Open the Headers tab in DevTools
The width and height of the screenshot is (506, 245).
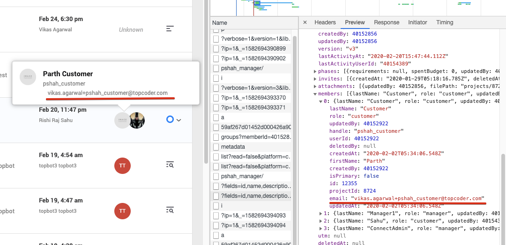point(325,22)
